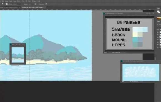161x102 pixels.
Task: Open the Color panel tab
Action: (158, 8)
